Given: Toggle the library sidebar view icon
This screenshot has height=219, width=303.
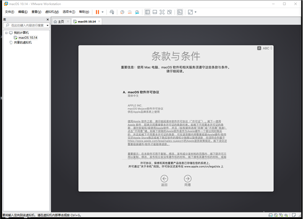Looking at the screenshot, I should pyautogui.click(x=147, y=12).
